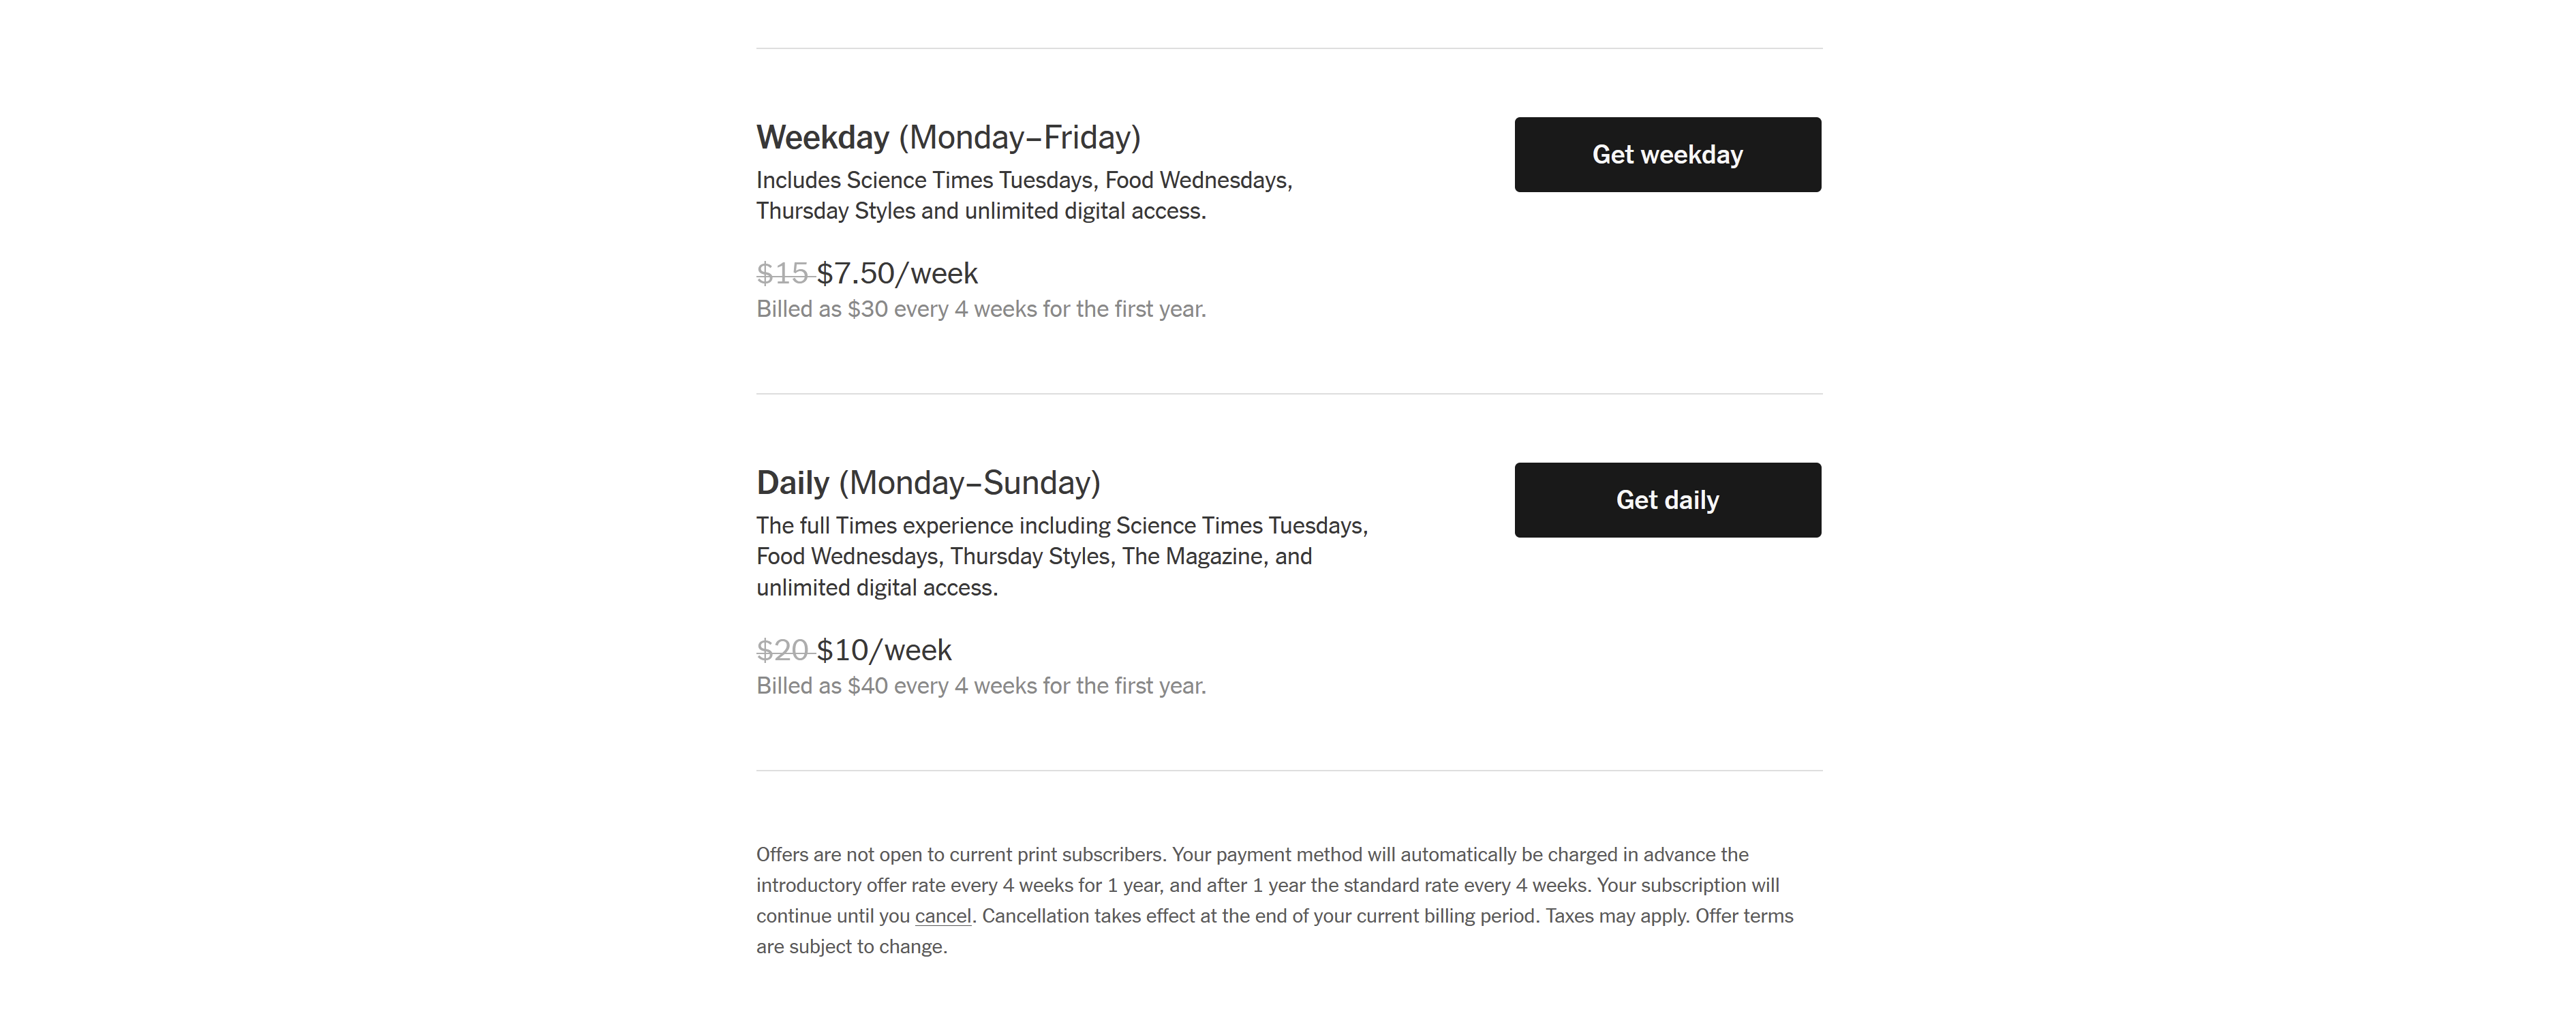The image size is (2576, 1020).
Task: Open the cancel link in the disclaimer
Action: point(942,916)
